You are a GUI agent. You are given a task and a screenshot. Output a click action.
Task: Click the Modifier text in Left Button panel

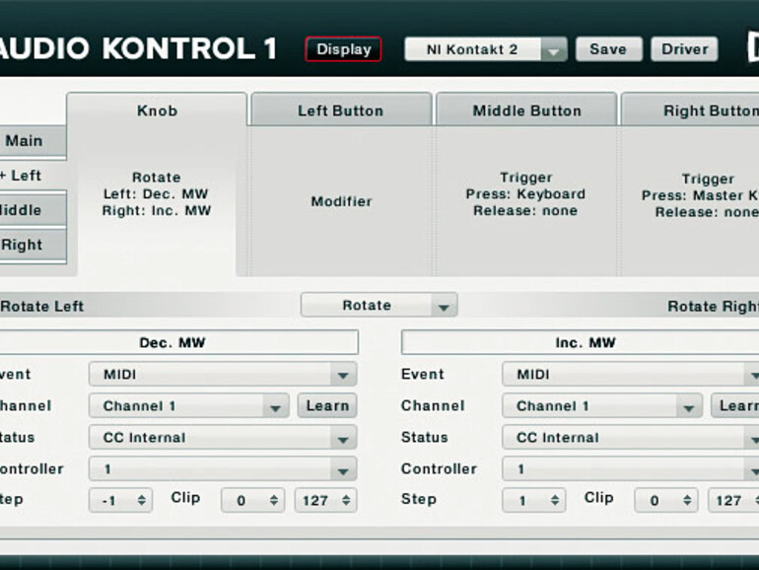pos(341,201)
